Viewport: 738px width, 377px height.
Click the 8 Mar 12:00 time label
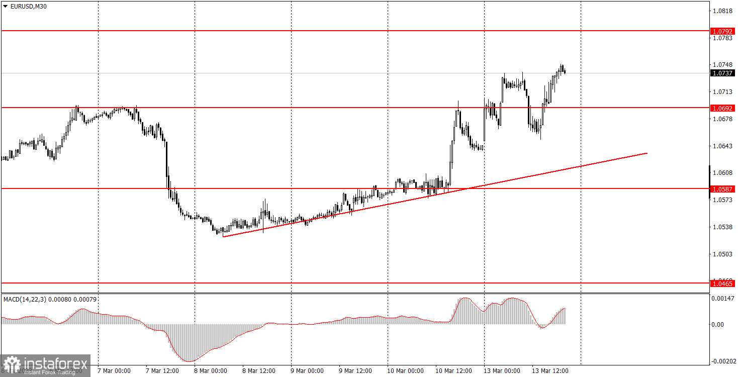258,371
